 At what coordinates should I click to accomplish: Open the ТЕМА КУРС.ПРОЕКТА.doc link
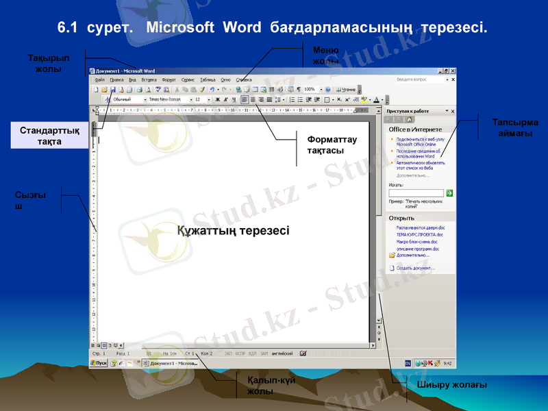pos(419,236)
